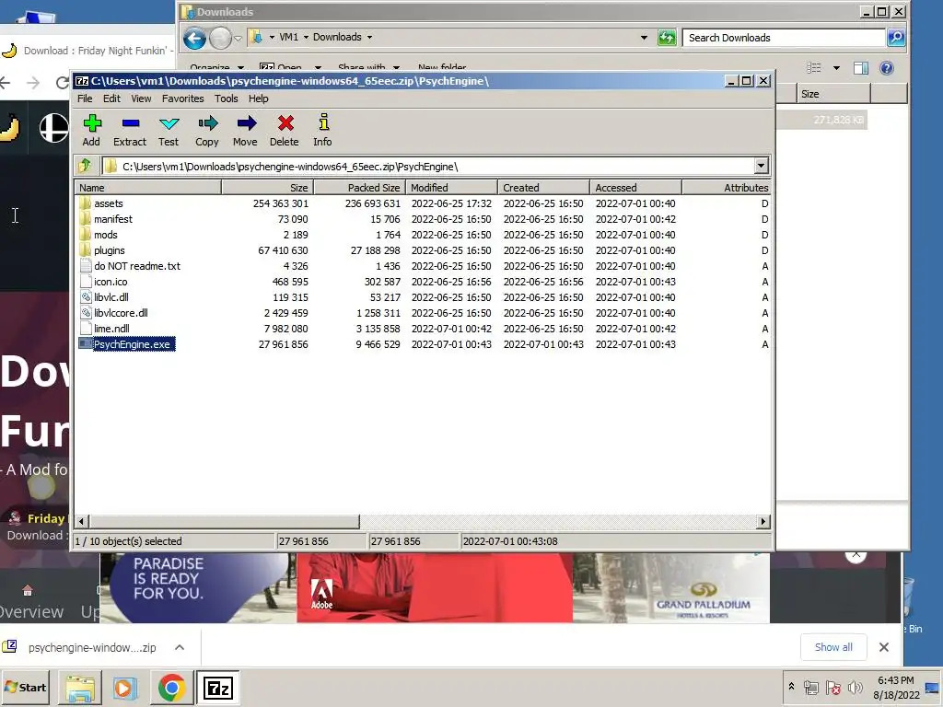Click the volume speaker tray icon

click(854, 687)
